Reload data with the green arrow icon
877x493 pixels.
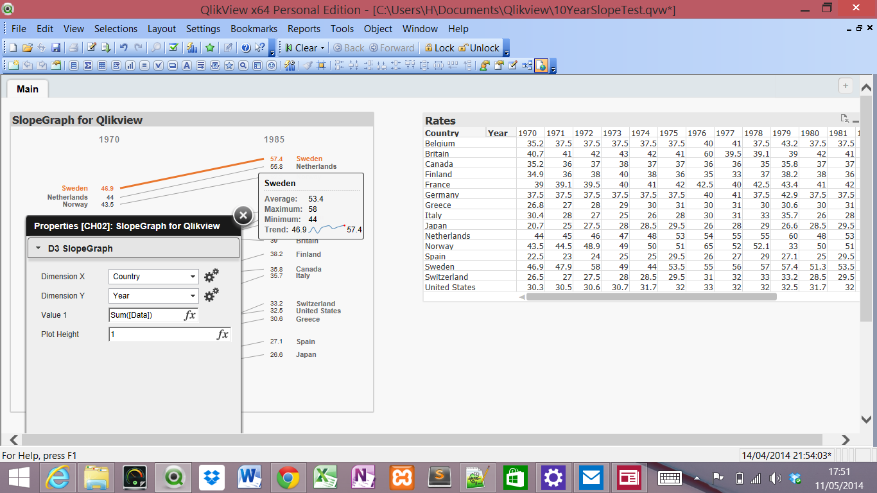pyautogui.click(x=106, y=48)
